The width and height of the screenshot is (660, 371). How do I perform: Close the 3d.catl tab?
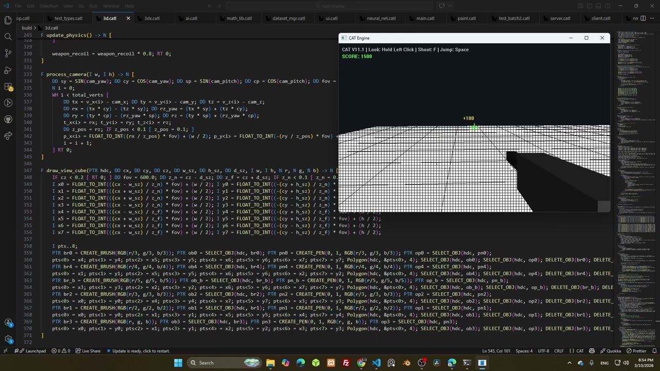pos(128,18)
